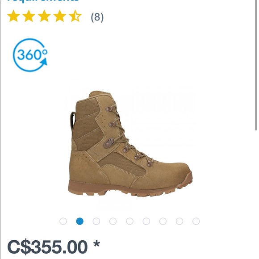Select the first image carousel dot
Image resolution: width=259 pixels, height=259 pixels.
63,221
